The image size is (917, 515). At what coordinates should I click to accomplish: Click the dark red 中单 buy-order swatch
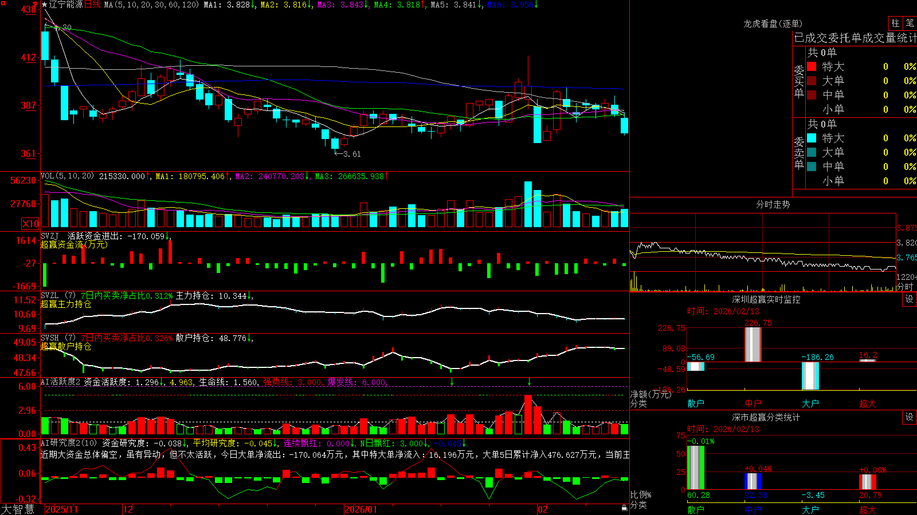pos(812,94)
